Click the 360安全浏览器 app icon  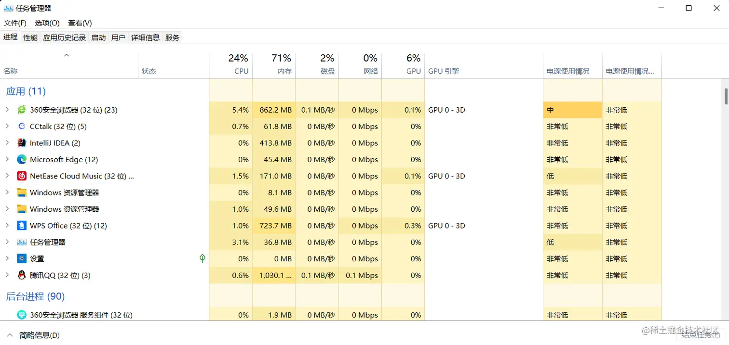pos(22,110)
